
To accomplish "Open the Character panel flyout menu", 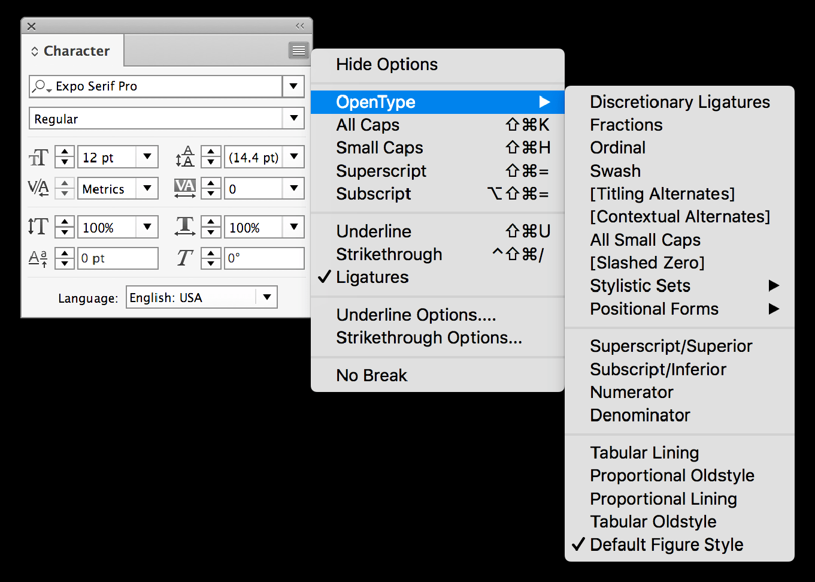I will click(298, 50).
